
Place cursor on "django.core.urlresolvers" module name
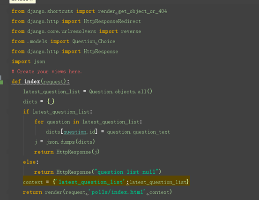point(61,31)
